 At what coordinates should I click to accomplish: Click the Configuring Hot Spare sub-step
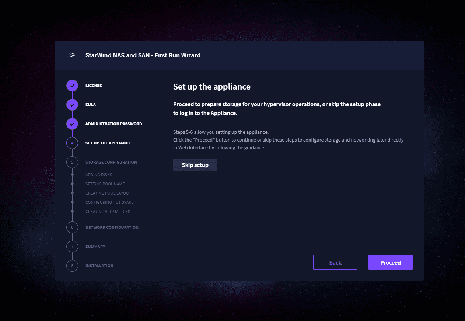tap(109, 202)
